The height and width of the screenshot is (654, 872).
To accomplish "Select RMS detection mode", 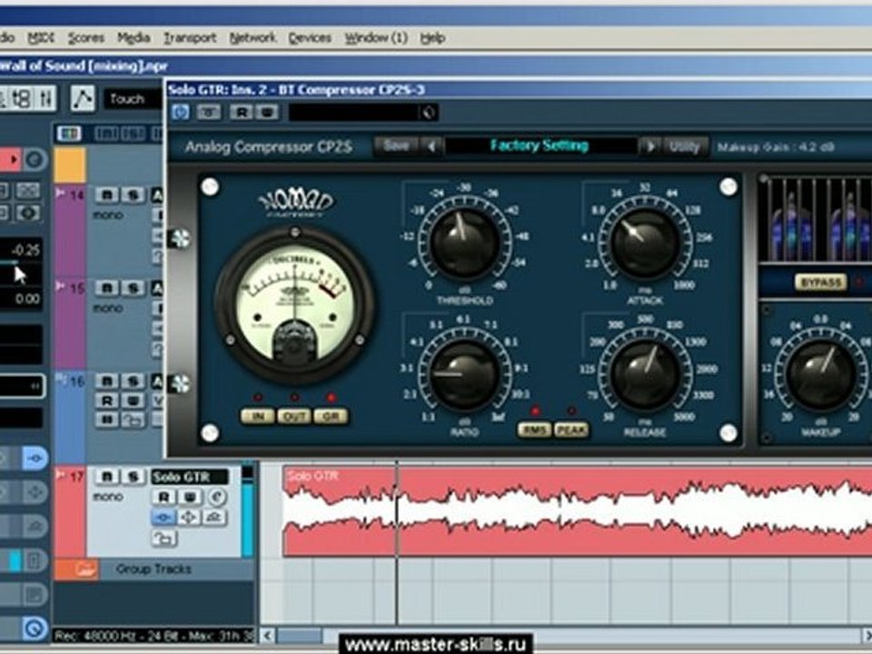I will [x=534, y=430].
